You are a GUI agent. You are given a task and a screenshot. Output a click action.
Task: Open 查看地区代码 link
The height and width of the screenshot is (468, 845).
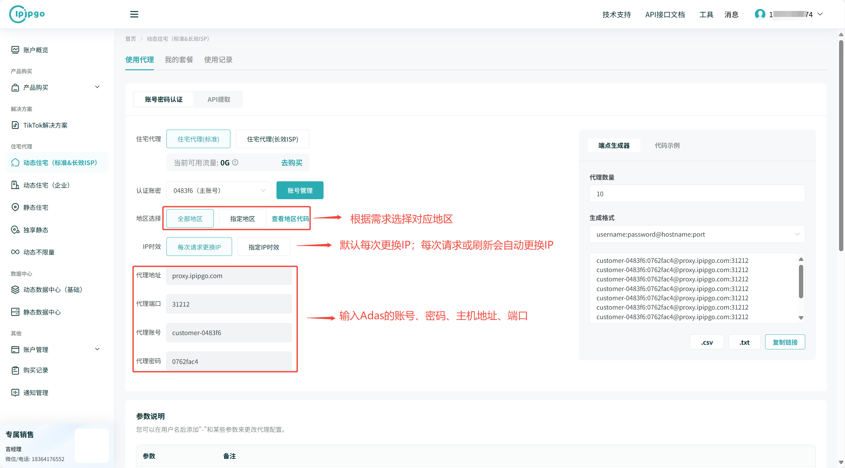(290, 218)
